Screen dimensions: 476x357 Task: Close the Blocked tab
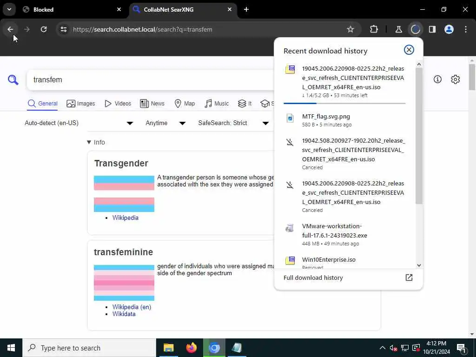click(119, 9)
